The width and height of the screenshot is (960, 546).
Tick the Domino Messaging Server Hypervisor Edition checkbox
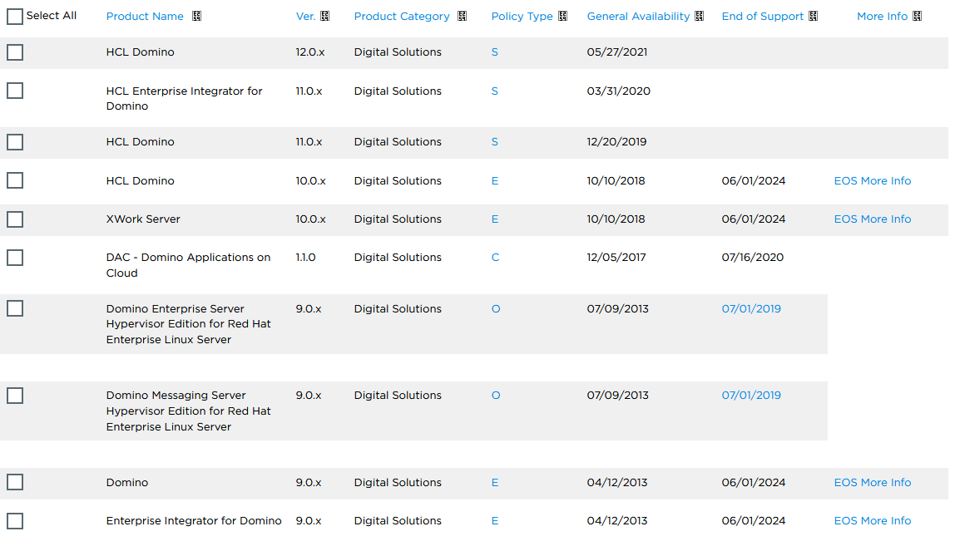point(15,396)
